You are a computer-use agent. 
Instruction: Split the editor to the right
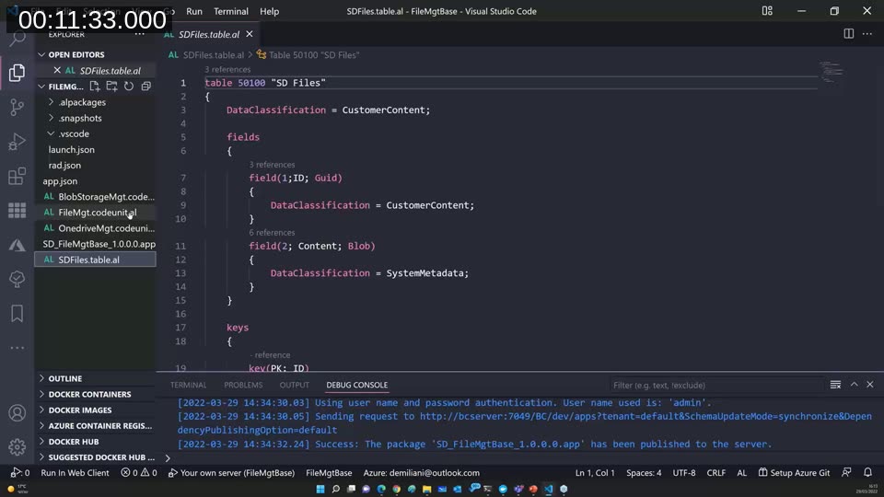click(848, 34)
